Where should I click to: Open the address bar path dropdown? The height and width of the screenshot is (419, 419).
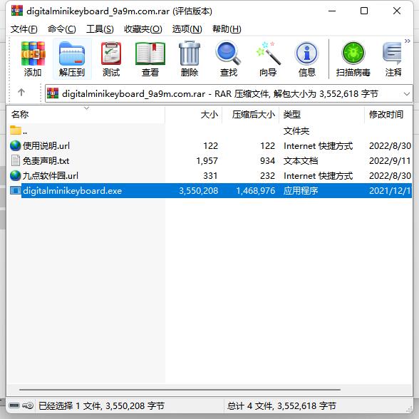[407, 94]
